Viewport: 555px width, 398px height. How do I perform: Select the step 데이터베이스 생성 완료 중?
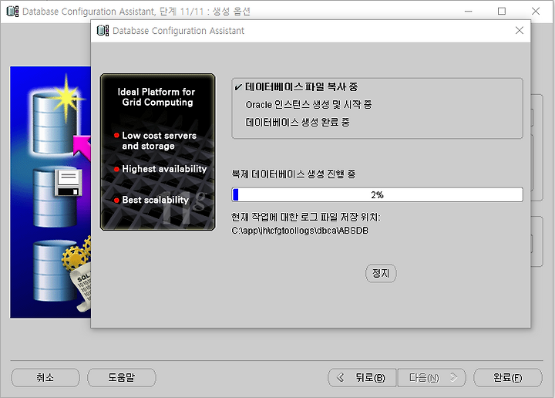pos(298,122)
